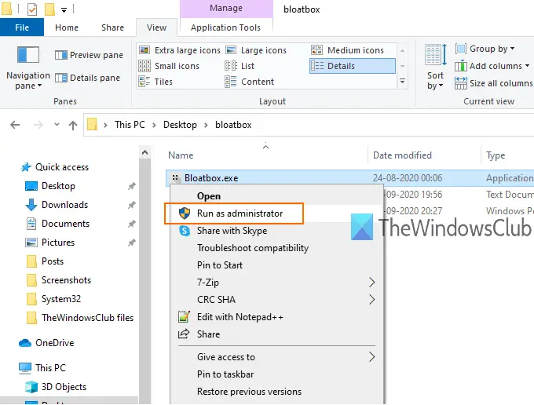Select Extra large icons layout

pyautogui.click(x=180, y=50)
